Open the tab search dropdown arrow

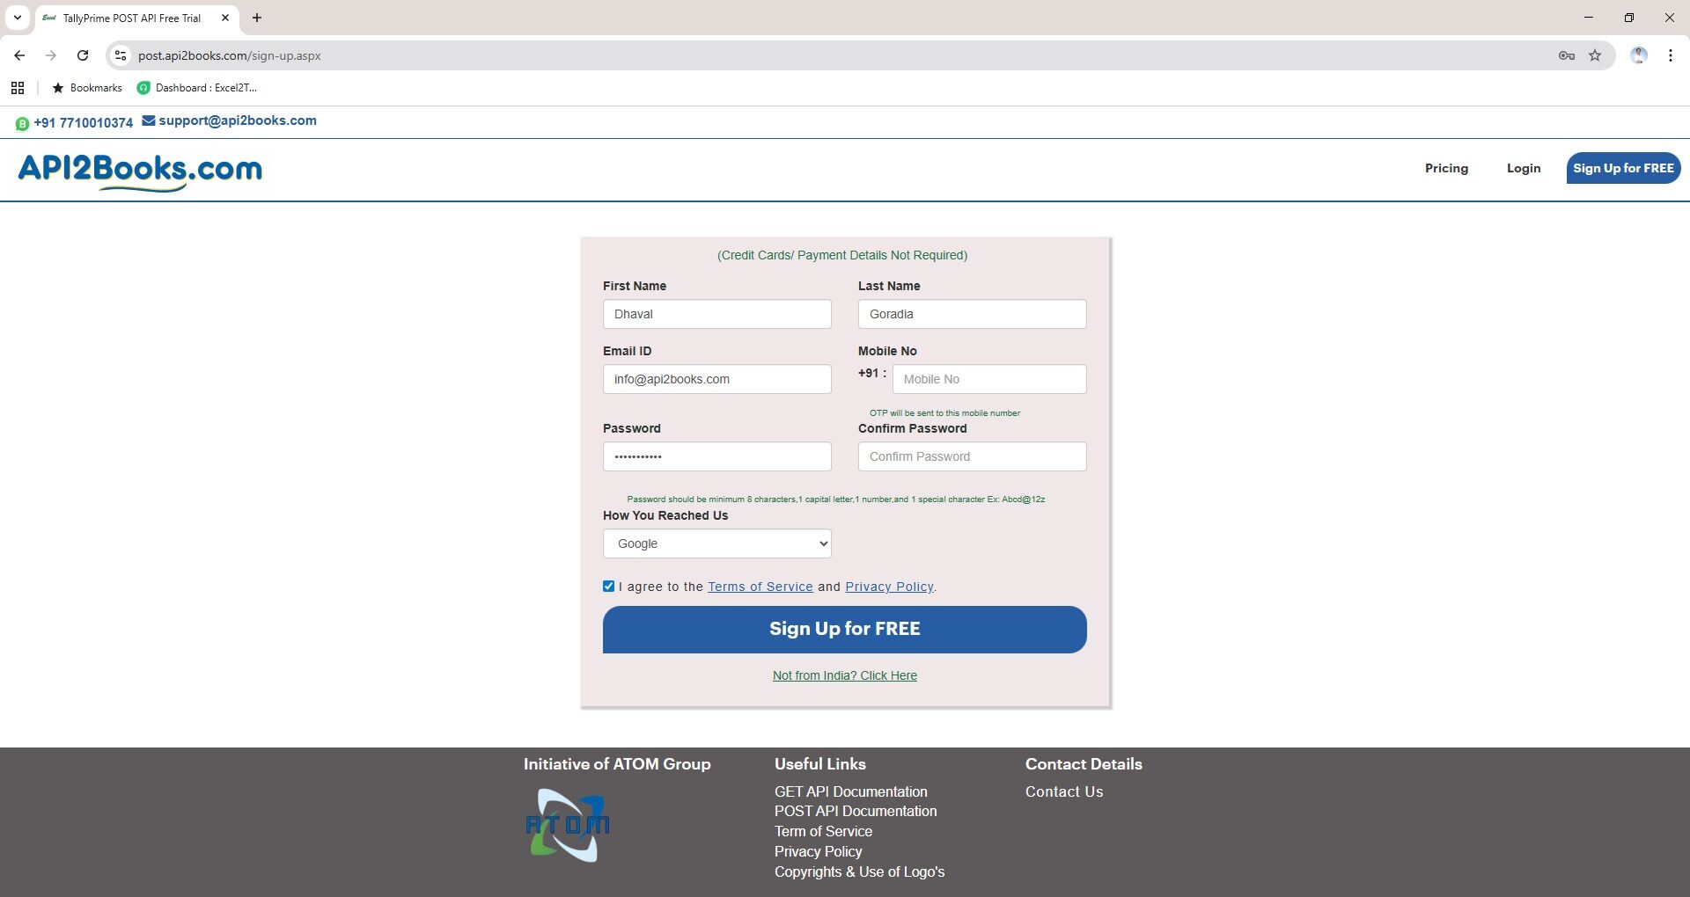[18, 18]
